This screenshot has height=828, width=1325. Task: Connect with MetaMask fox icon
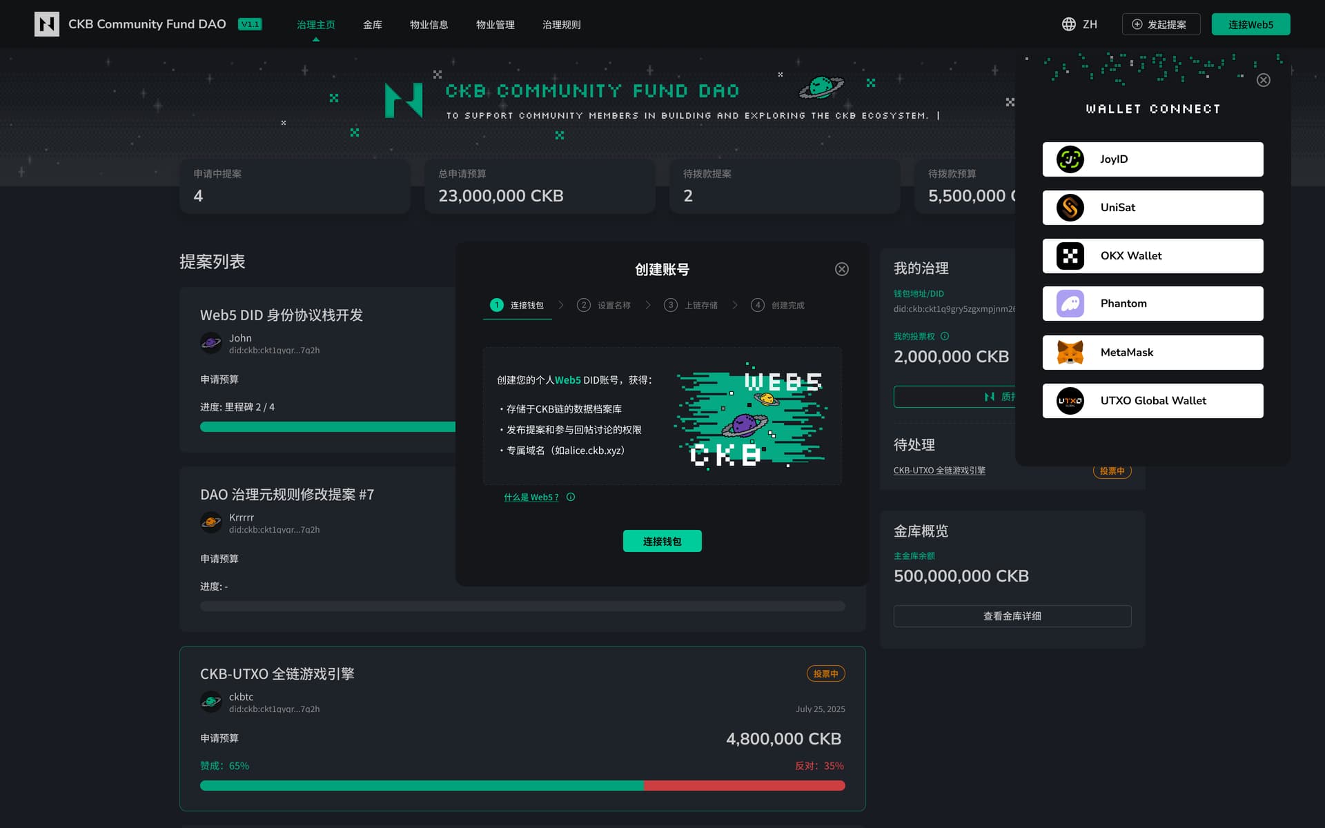1070,353
